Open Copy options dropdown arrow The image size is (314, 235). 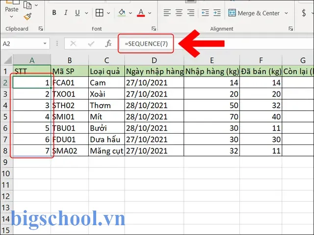(36, 5)
